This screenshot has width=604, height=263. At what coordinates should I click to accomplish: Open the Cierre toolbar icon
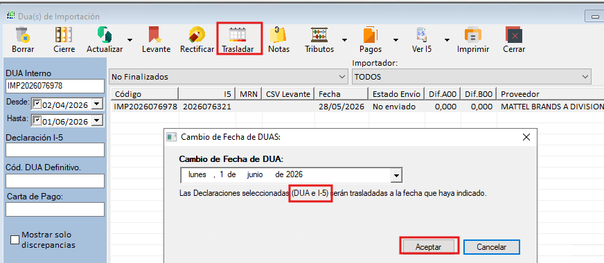point(64,35)
